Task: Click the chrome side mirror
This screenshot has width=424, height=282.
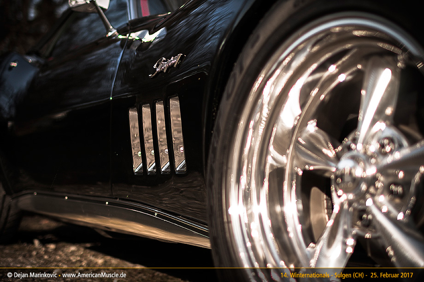Action: (x=90, y=6)
